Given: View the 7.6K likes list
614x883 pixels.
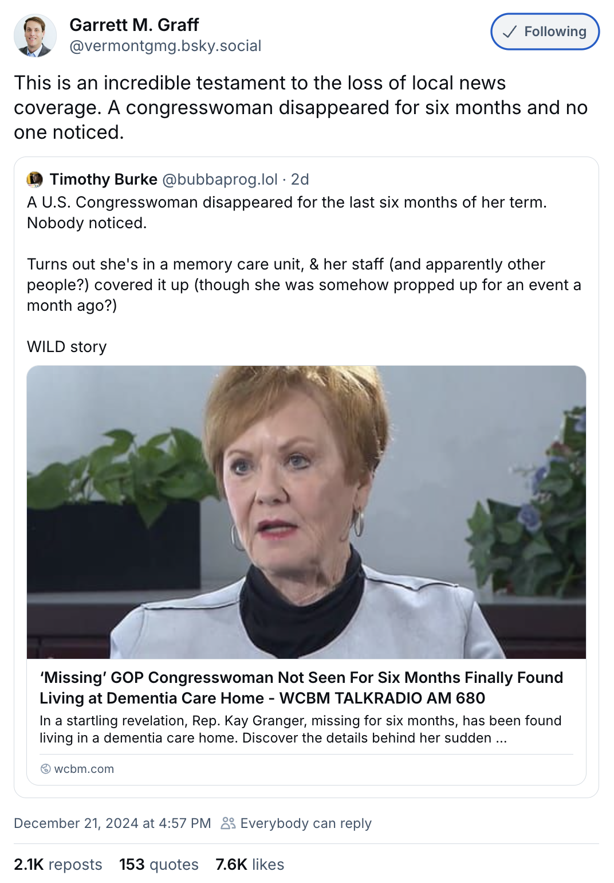Looking at the screenshot, I should coord(250,864).
